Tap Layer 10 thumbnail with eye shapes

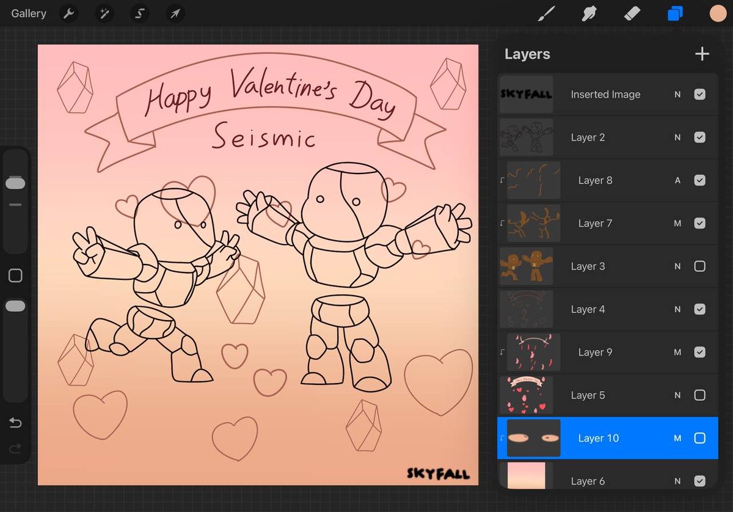pyautogui.click(x=534, y=438)
